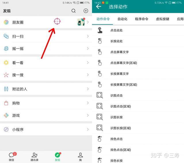184x163 pixels.
Task: Choose the 找色长按 action text
Action: tap(116, 161)
